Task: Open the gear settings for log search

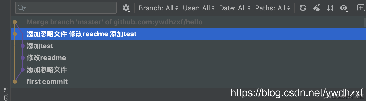Action: click(126, 8)
